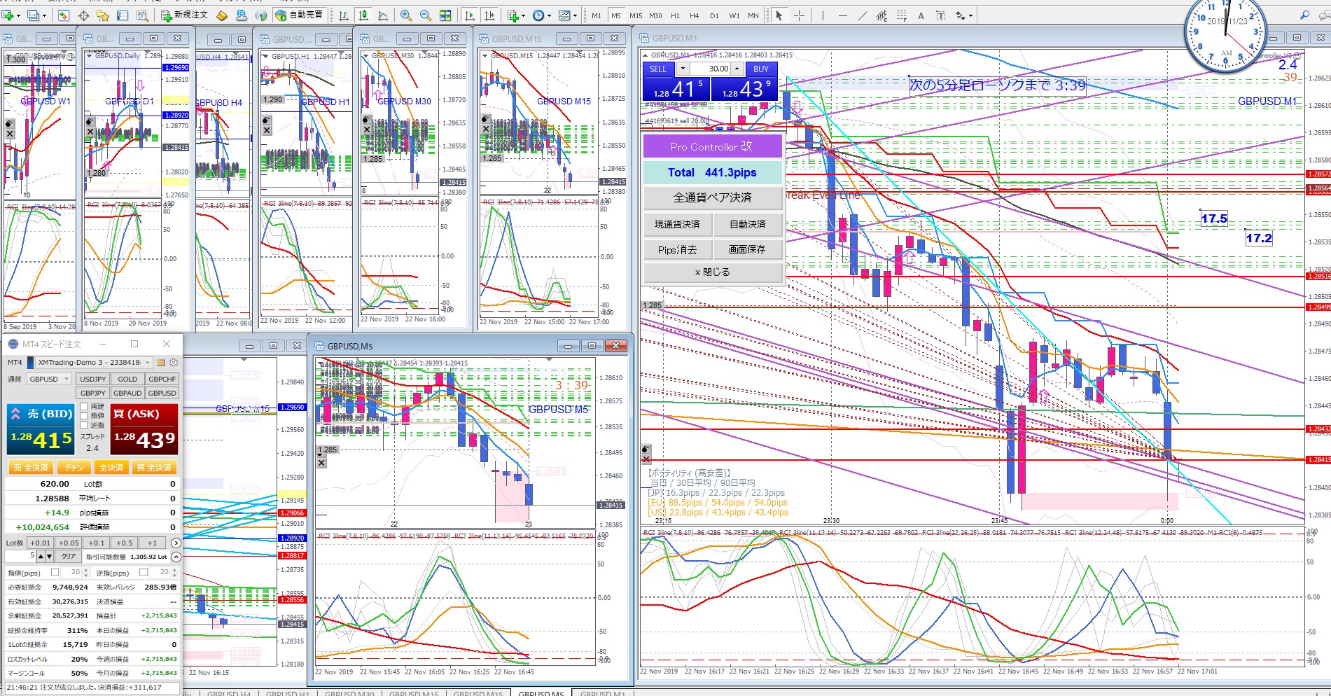Click the tile windows icon
1331x696 pixels.
tap(445, 15)
